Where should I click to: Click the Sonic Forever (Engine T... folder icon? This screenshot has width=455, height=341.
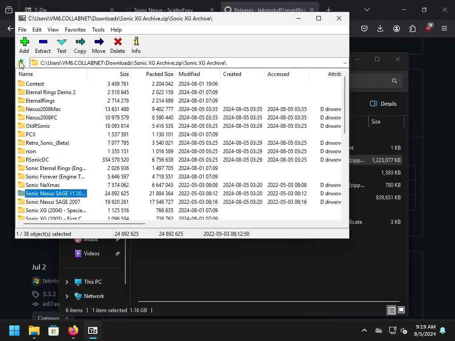coord(21,176)
